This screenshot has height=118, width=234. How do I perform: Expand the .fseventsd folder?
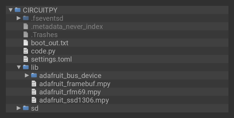click(x=19, y=18)
